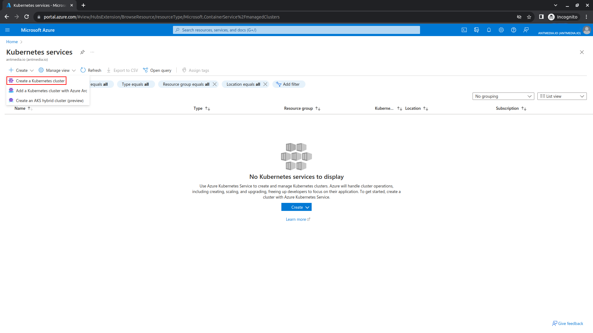This screenshot has height=333, width=593.
Task: Bookmark this page with the star icon
Action: [x=529, y=17]
